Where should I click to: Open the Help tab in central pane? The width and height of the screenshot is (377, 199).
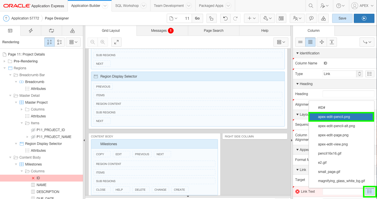[x=265, y=31]
